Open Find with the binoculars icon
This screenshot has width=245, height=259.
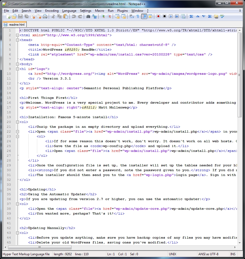pos(88,16)
